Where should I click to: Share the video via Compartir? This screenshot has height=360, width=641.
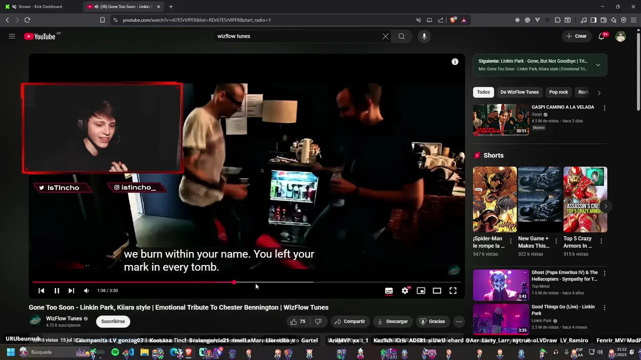pos(350,321)
